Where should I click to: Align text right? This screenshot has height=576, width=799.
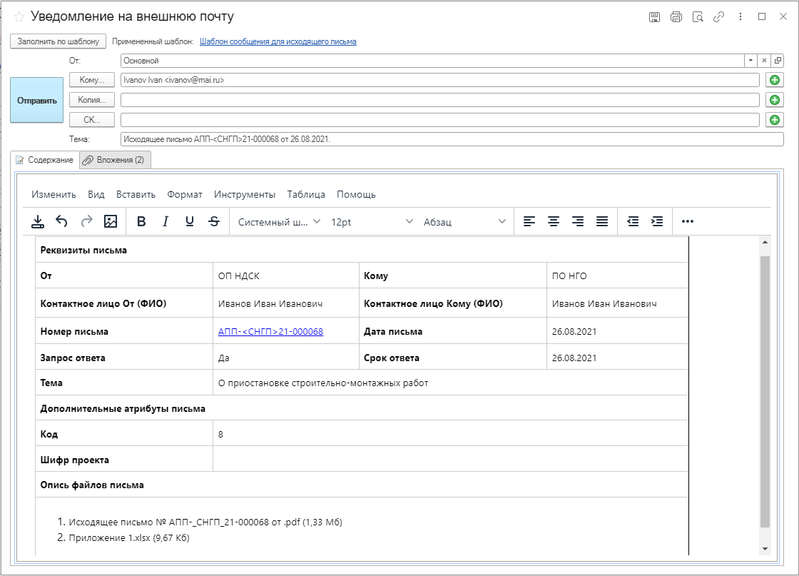(x=578, y=221)
